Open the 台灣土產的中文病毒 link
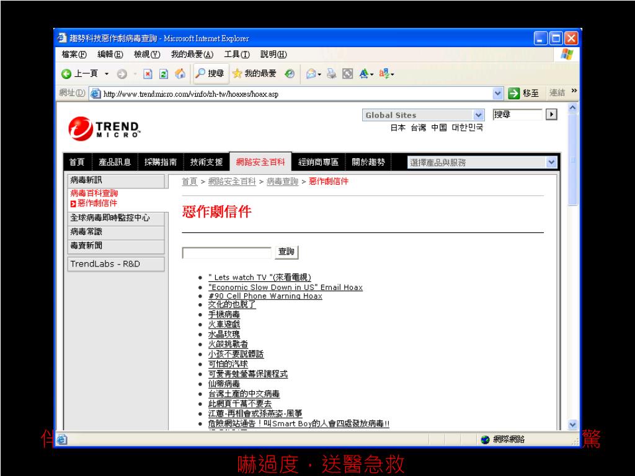This screenshot has height=476, width=635. [244, 394]
